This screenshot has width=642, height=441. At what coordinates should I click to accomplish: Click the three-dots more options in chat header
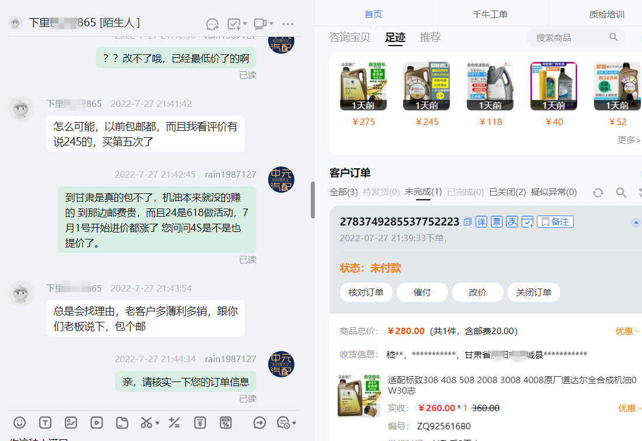(x=287, y=24)
